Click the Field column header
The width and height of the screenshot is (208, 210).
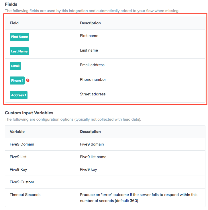(x=14, y=23)
